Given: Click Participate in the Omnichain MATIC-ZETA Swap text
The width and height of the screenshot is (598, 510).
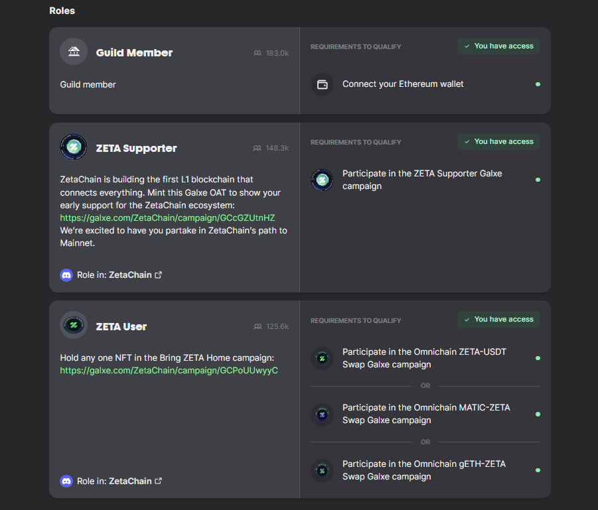Looking at the screenshot, I should click(x=426, y=414).
